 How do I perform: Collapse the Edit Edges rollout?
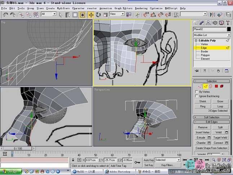point(212,122)
